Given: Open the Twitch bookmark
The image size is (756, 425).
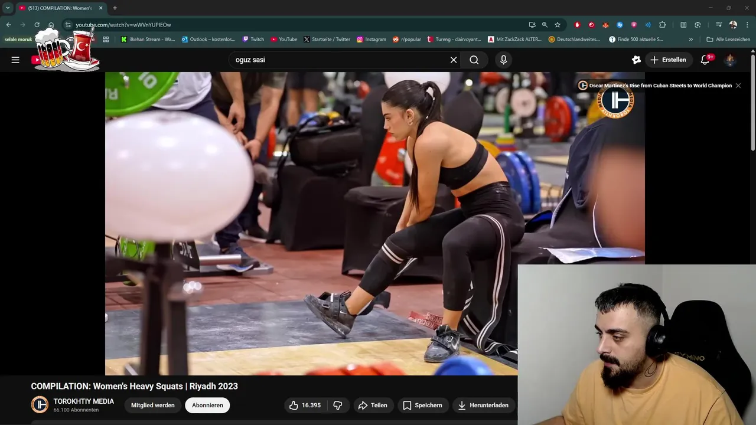Looking at the screenshot, I should click(x=253, y=40).
